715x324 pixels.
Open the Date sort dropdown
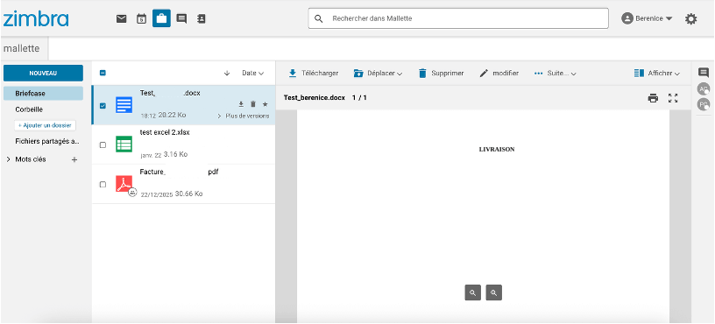click(252, 74)
